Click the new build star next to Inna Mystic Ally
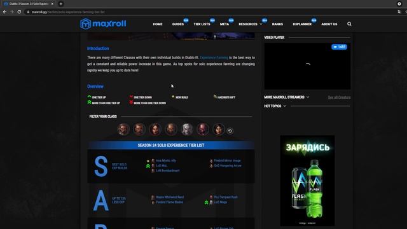This screenshot has height=229, width=407. [148, 161]
